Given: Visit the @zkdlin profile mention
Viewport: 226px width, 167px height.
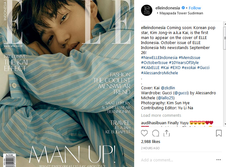Looking at the screenshot, I should click(168, 88).
